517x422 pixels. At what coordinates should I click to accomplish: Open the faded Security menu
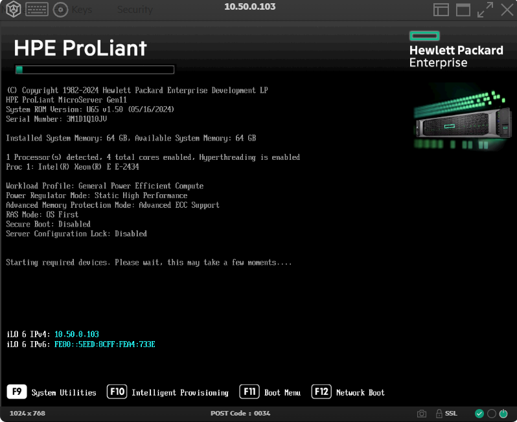[x=135, y=10]
